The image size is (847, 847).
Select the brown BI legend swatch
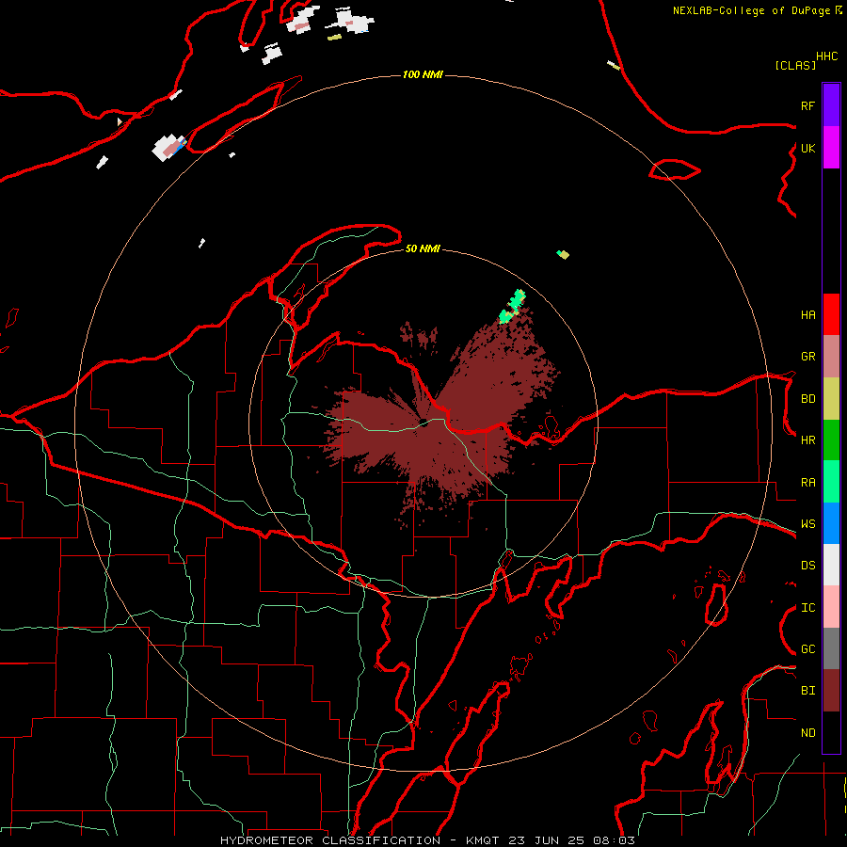point(831,691)
